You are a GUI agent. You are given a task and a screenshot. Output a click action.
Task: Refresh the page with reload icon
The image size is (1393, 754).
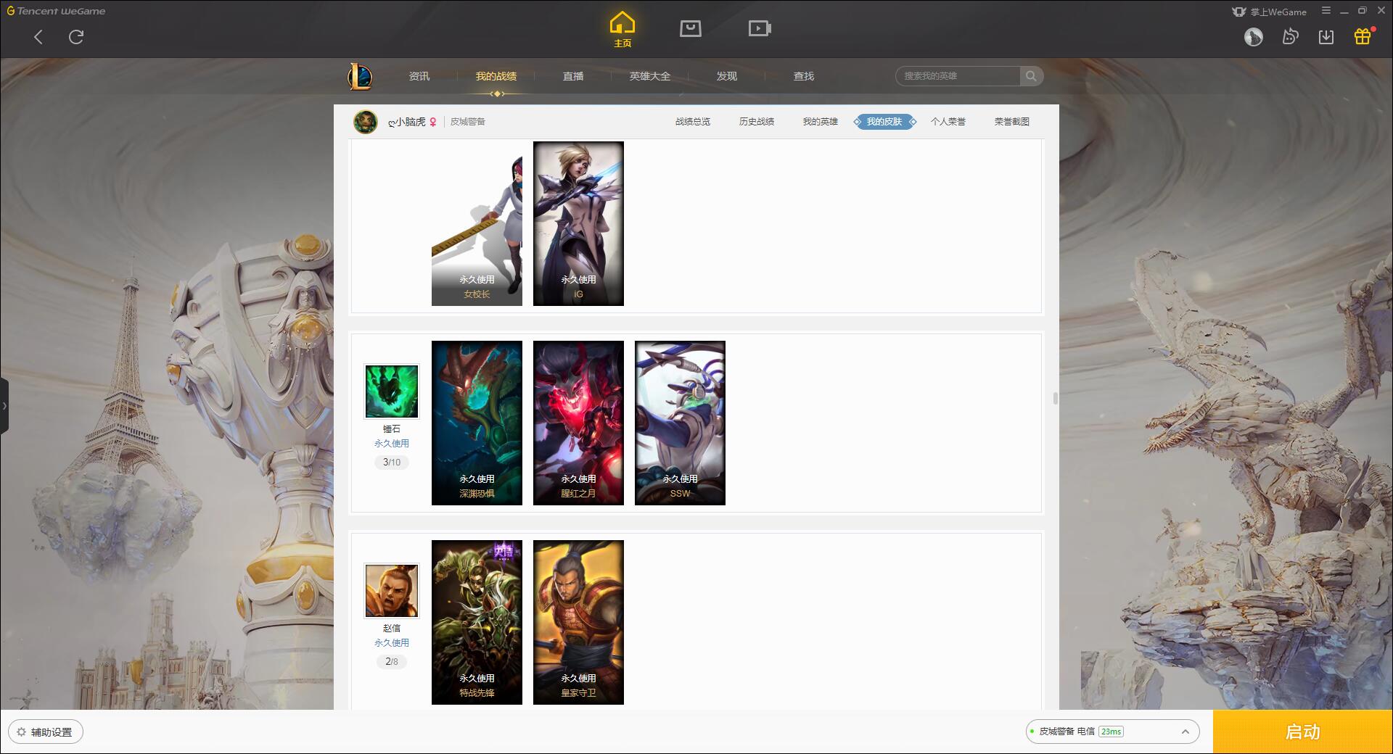coord(76,37)
